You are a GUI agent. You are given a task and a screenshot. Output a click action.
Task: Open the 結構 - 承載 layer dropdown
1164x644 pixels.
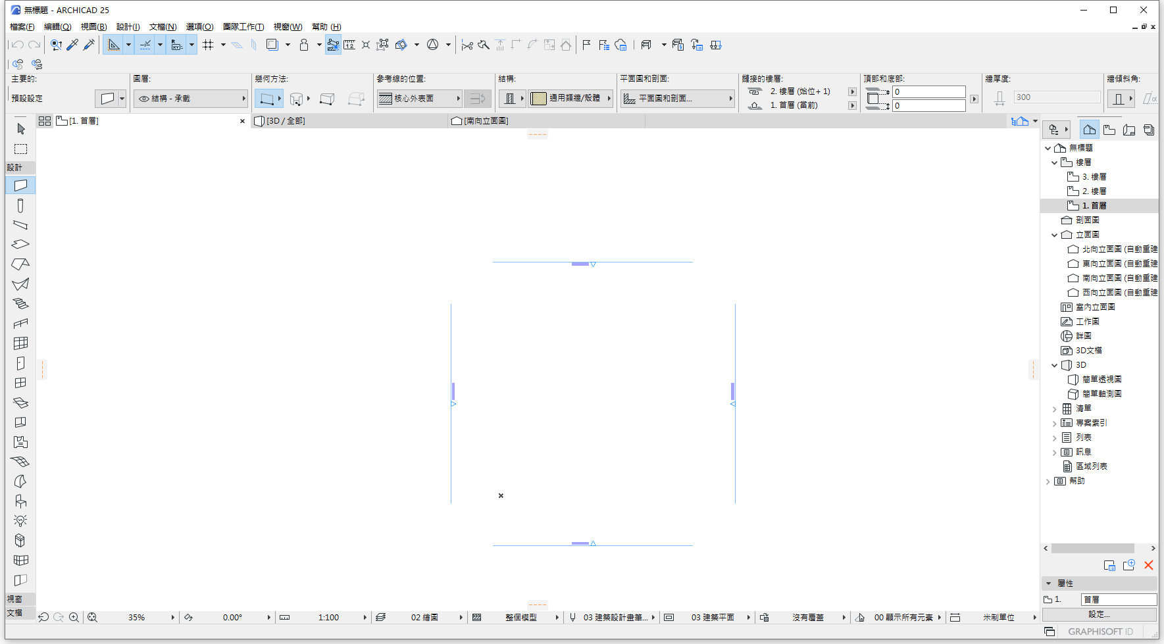191,99
